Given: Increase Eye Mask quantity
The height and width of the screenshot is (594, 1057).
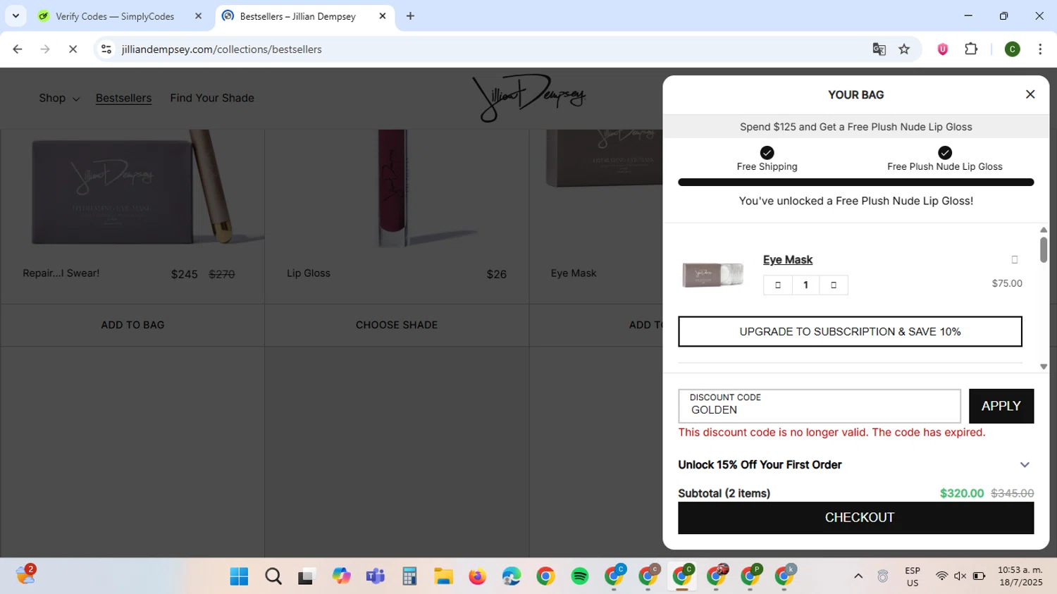Looking at the screenshot, I should point(834,285).
